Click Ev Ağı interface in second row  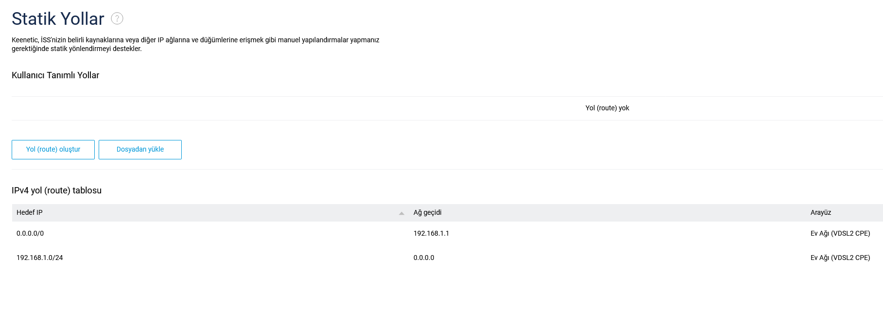pos(840,258)
